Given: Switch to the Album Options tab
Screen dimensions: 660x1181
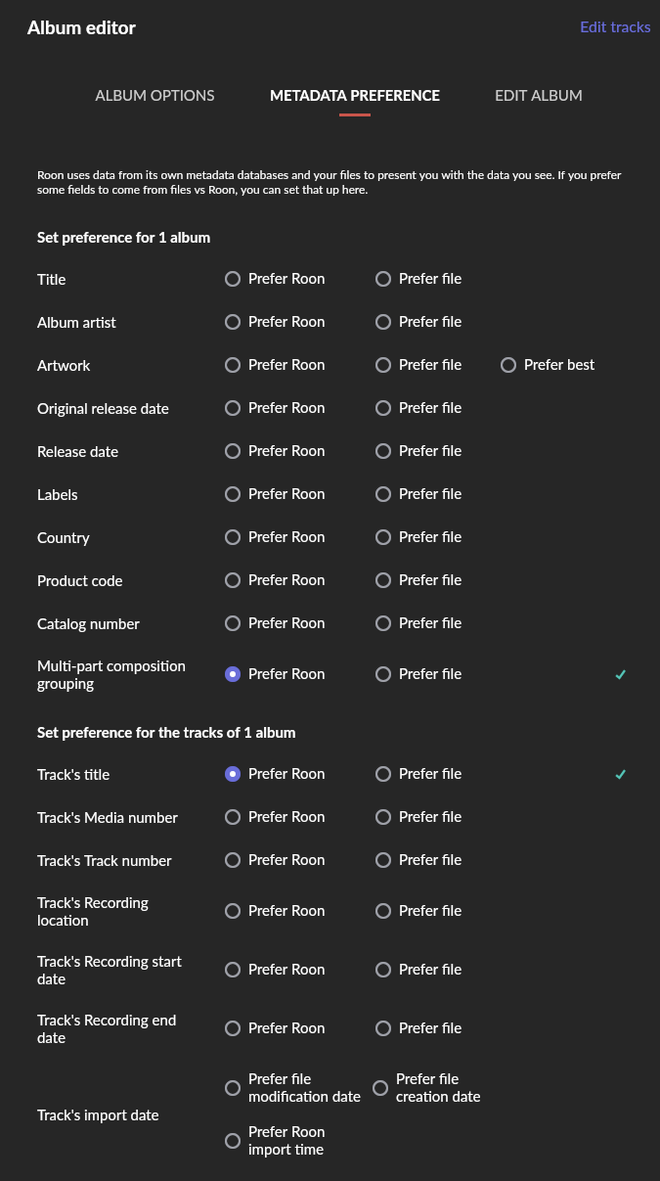Looking at the screenshot, I should (x=154, y=96).
